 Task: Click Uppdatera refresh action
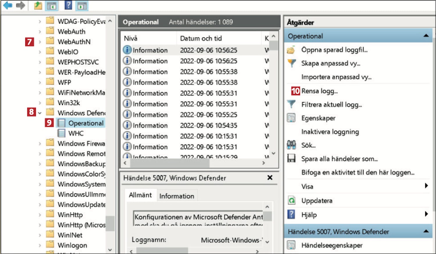point(317,201)
